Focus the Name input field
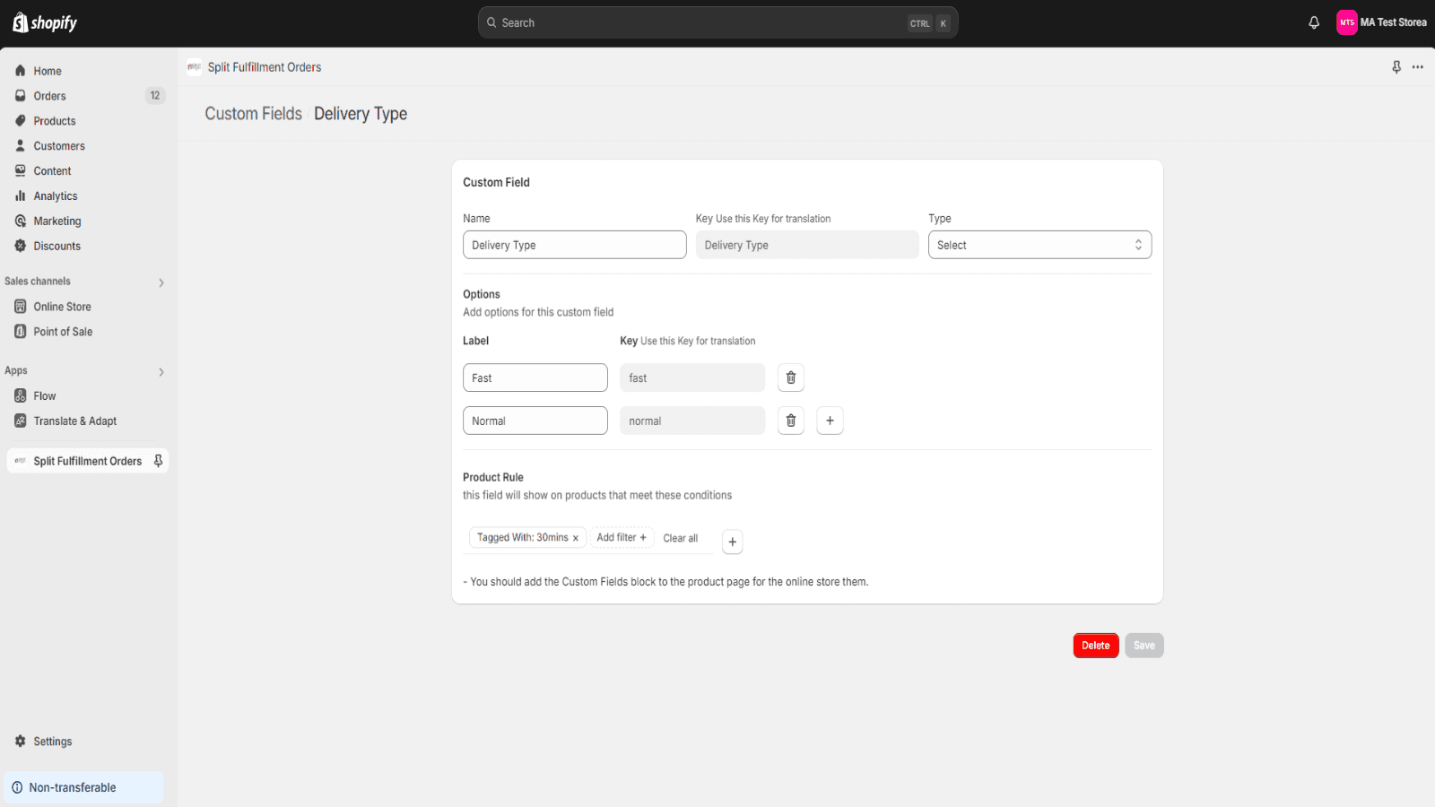Viewport: 1435px width, 807px height. (574, 245)
